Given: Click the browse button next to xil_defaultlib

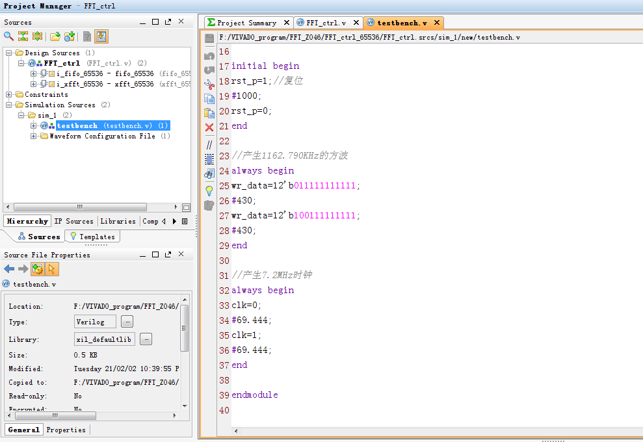Looking at the screenshot, I should point(146,339).
